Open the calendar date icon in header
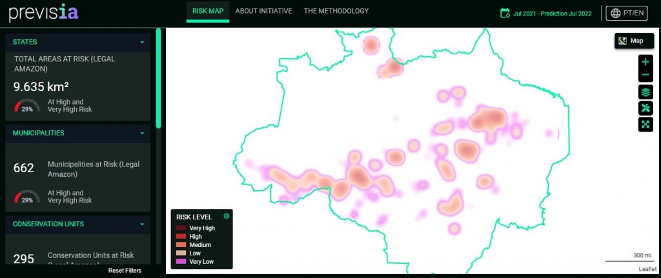The width and height of the screenshot is (661, 278). [505, 13]
